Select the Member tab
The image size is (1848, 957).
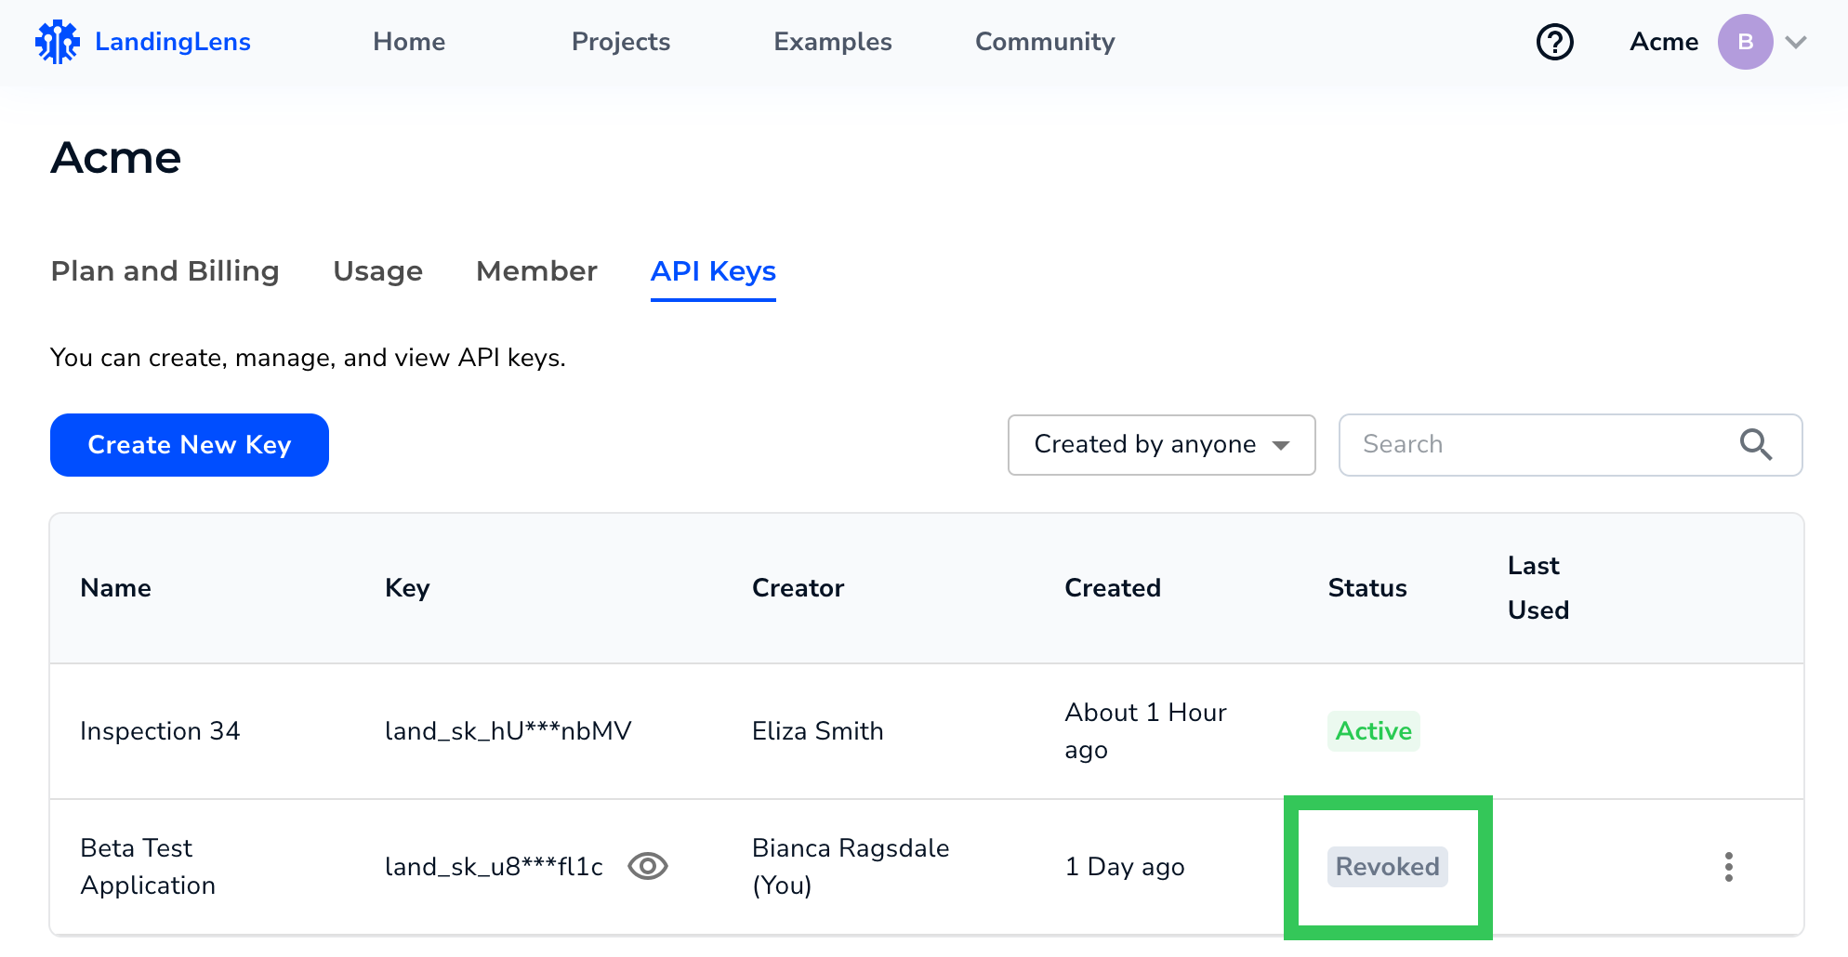[x=536, y=271]
